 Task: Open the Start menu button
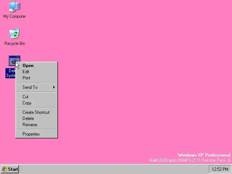point(10,169)
